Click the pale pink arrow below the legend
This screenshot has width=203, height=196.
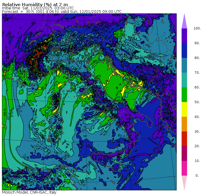(184, 182)
